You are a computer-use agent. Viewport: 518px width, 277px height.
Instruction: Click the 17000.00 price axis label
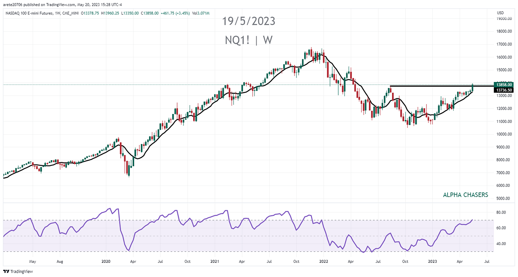[x=504, y=44]
